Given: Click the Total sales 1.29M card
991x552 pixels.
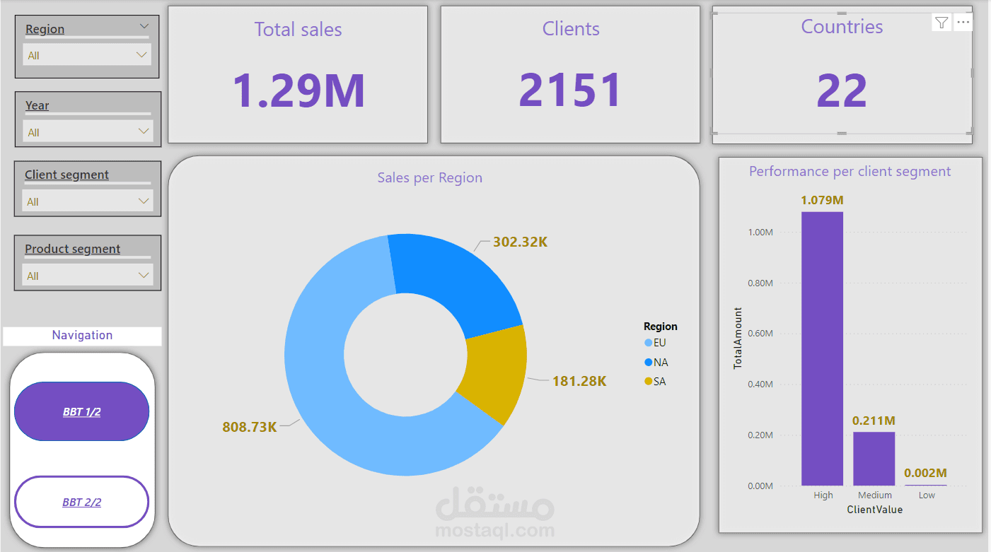Looking at the screenshot, I should [x=298, y=74].
